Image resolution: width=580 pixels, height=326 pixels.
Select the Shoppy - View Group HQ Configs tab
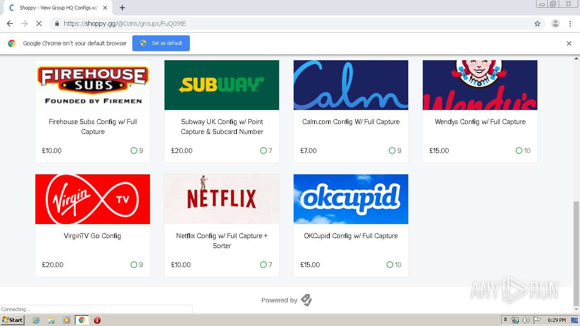(x=58, y=8)
